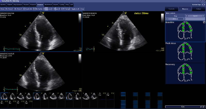Increase Speed with the right arrow
This screenshot has height=109, width=206.
pos(204,16)
